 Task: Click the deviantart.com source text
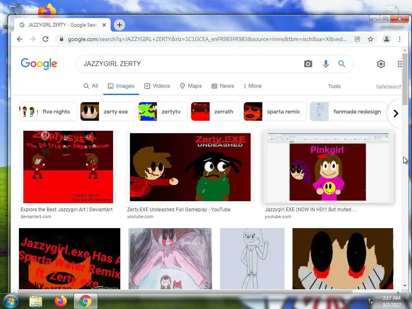click(36, 216)
